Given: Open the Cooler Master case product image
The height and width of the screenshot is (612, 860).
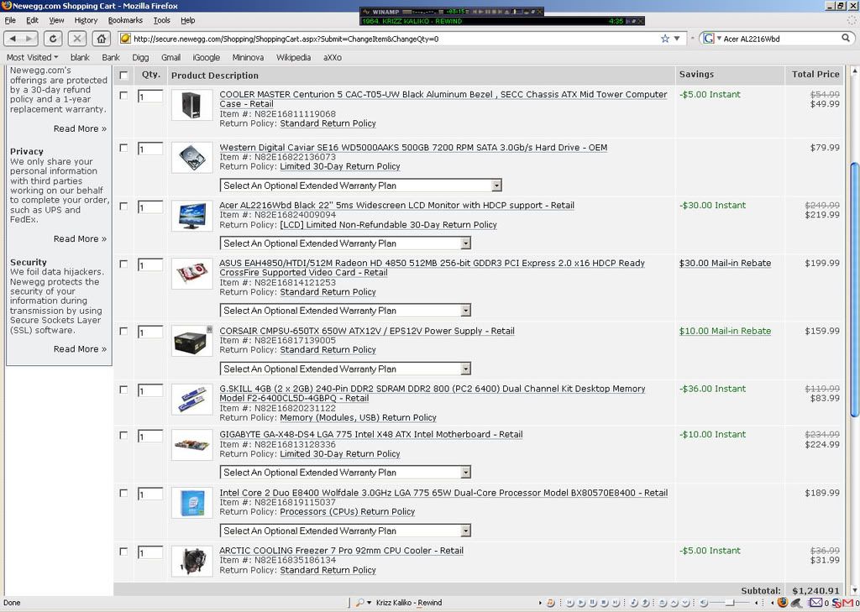Looking at the screenshot, I should pyautogui.click(x=192, y=105).
